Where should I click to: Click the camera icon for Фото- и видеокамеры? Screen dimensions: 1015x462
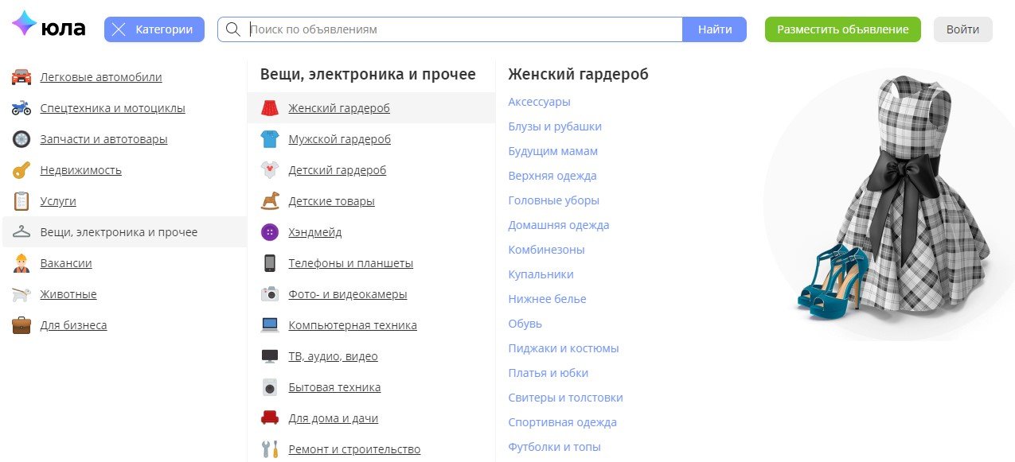(270, 294)
